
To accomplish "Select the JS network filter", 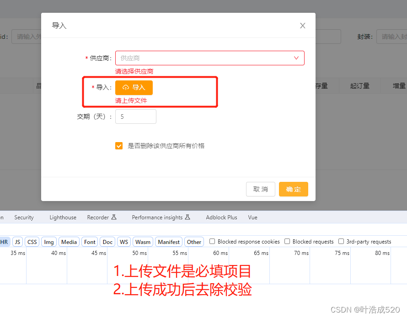I will pos(17,242).
